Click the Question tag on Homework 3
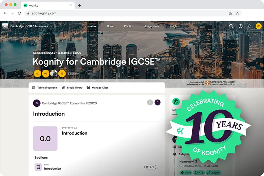This screenshot has height=176, width=264. click(x=213, y=173)
